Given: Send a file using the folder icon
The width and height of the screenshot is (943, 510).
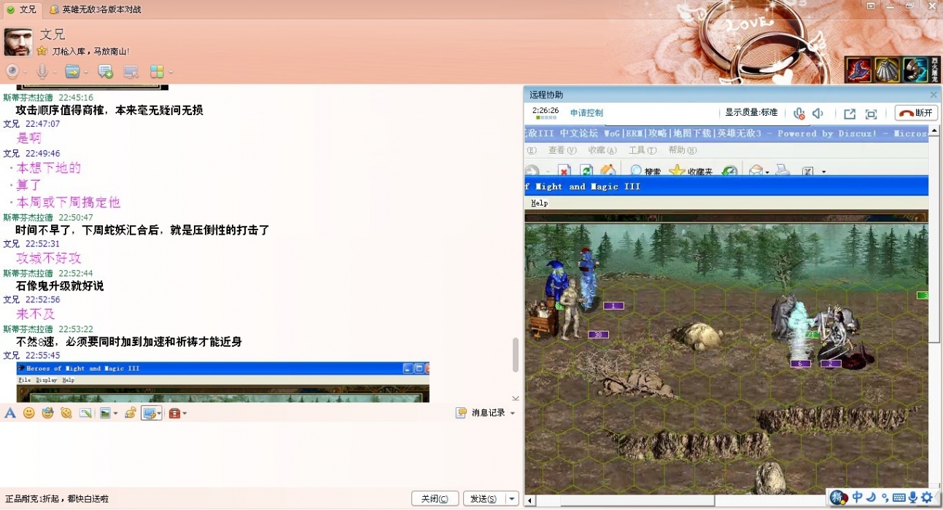Looking at the screenshot, I should 71,71.
